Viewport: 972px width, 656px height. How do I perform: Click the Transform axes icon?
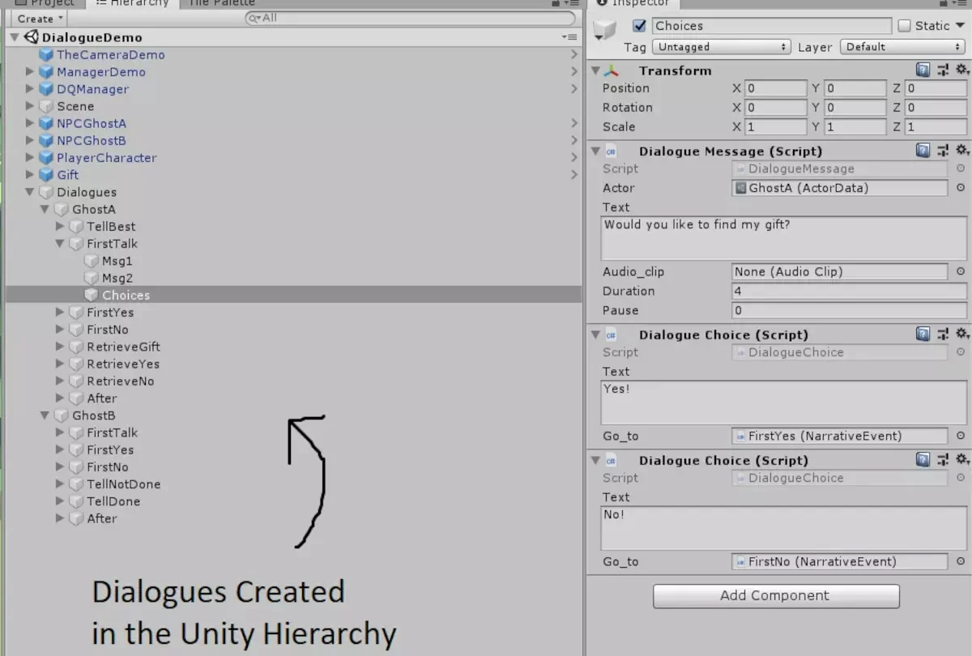click(611, 70)
